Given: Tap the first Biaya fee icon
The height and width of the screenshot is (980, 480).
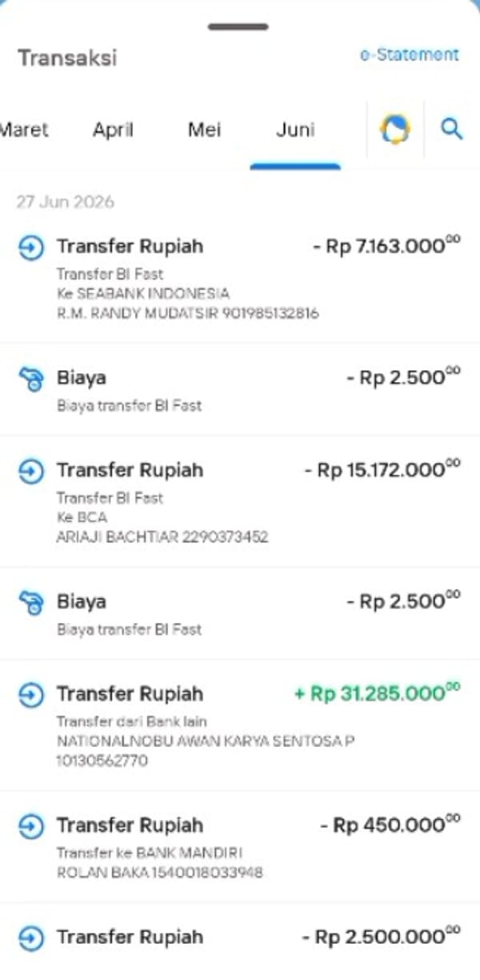Looking at the screenshot, I should coord(30,379).
